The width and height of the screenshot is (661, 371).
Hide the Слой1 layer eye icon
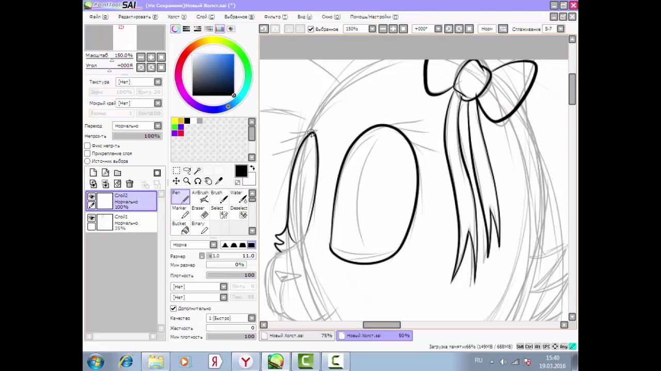[x=91, y=218]
